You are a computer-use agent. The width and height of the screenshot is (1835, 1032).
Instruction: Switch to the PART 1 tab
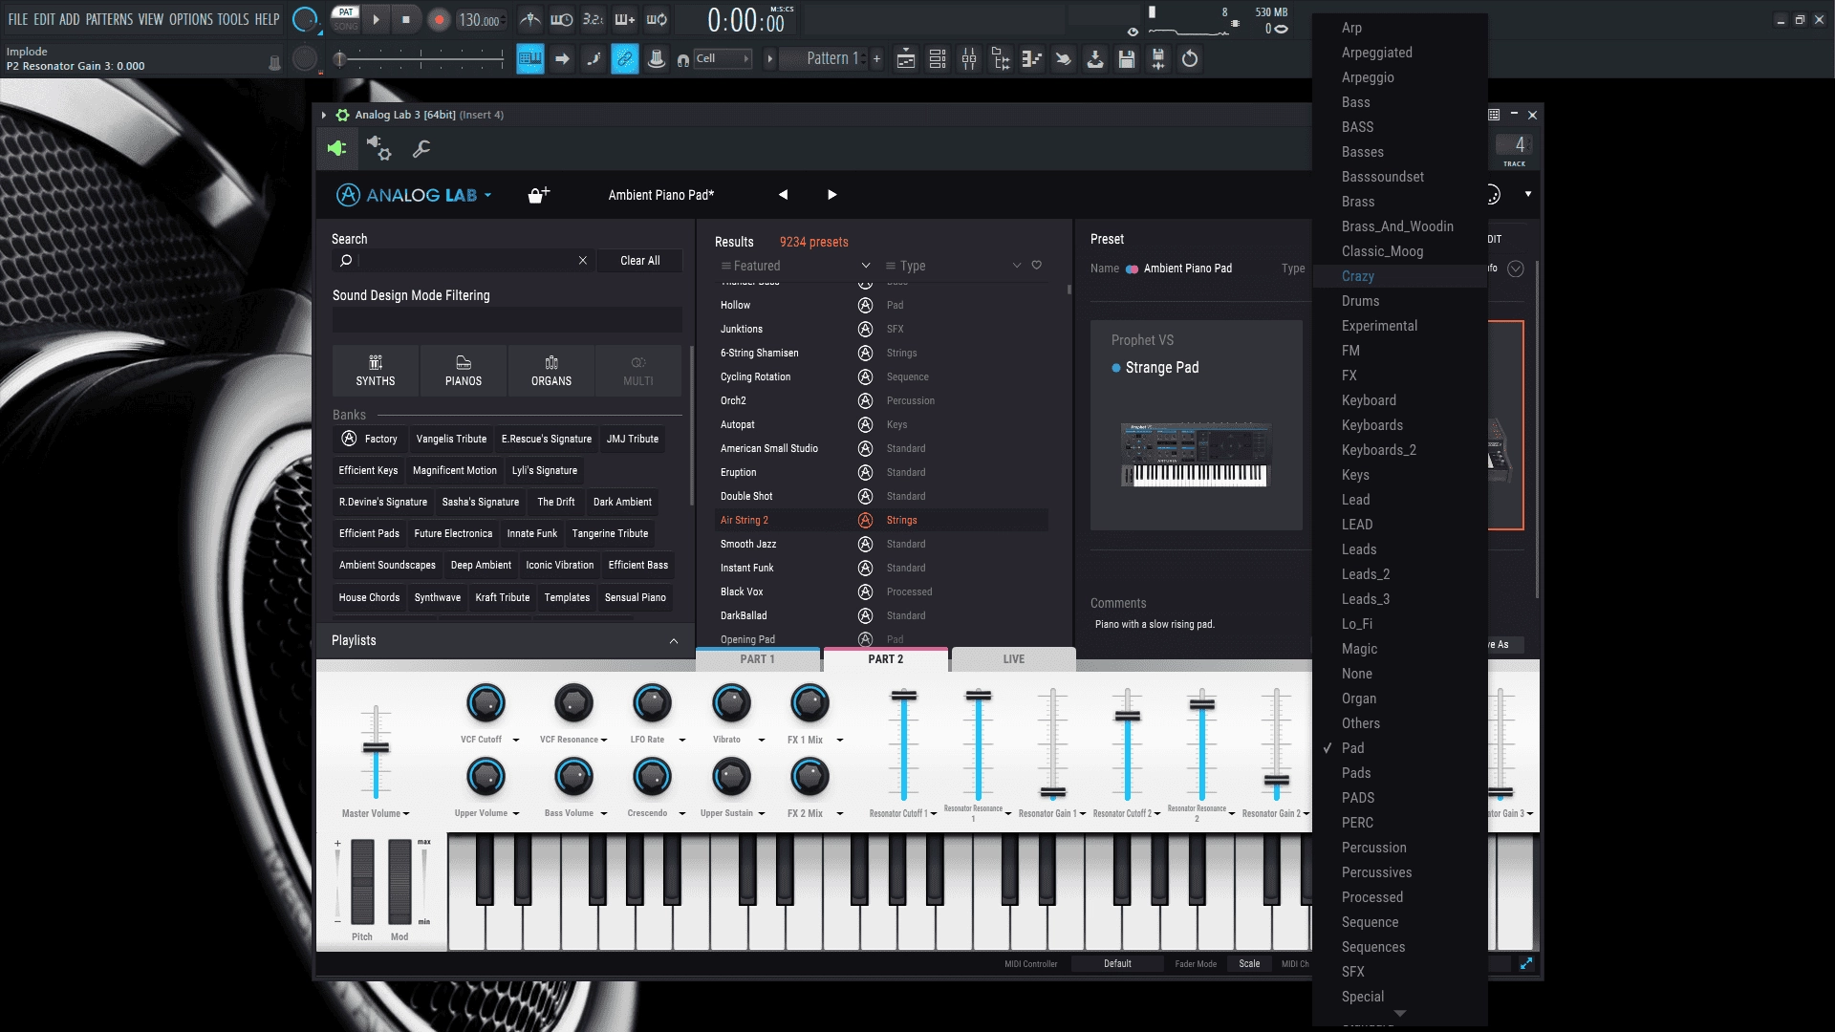(x=758, y=659)
